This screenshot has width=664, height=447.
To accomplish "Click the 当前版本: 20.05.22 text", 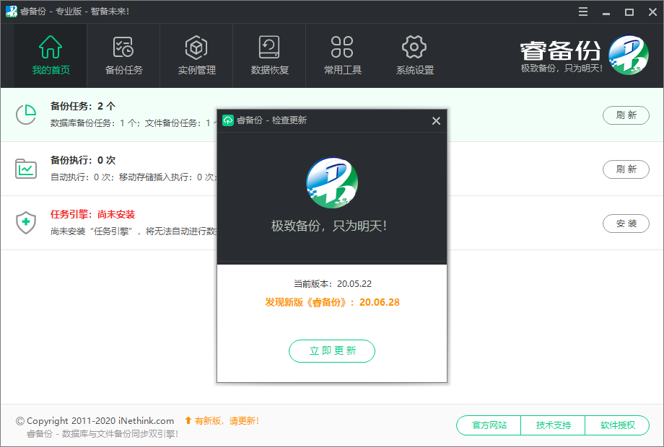I will 333,284.
